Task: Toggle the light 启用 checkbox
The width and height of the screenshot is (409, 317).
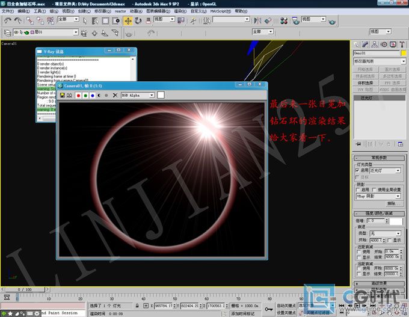Action: [x=357, y=170]
